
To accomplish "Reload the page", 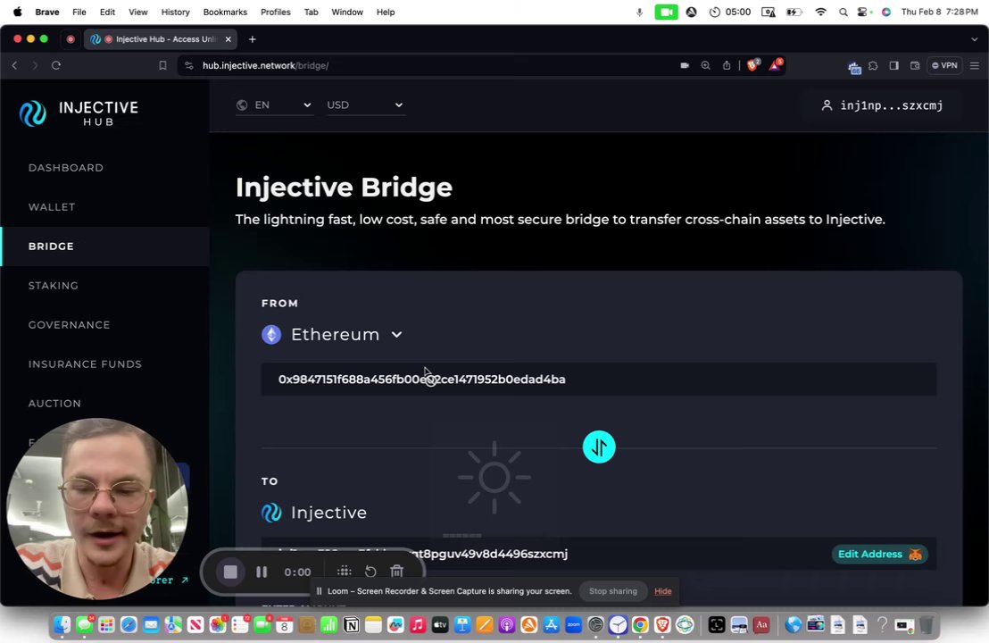I will coord(56,65).
